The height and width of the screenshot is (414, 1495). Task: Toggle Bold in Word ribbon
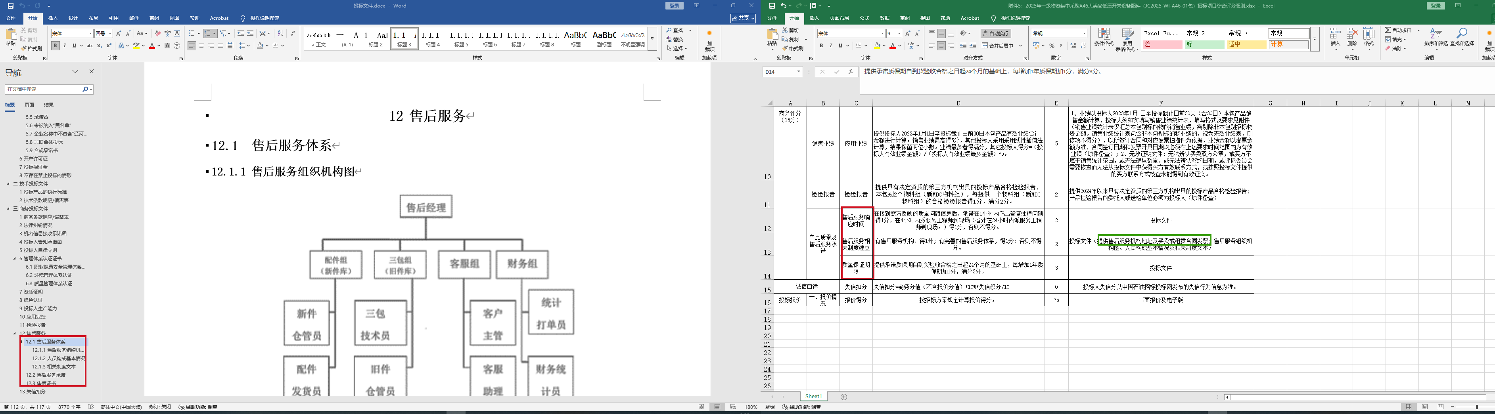(55, 46)
